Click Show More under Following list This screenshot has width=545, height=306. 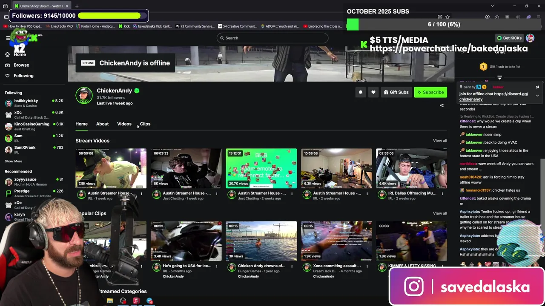point(13,161)
